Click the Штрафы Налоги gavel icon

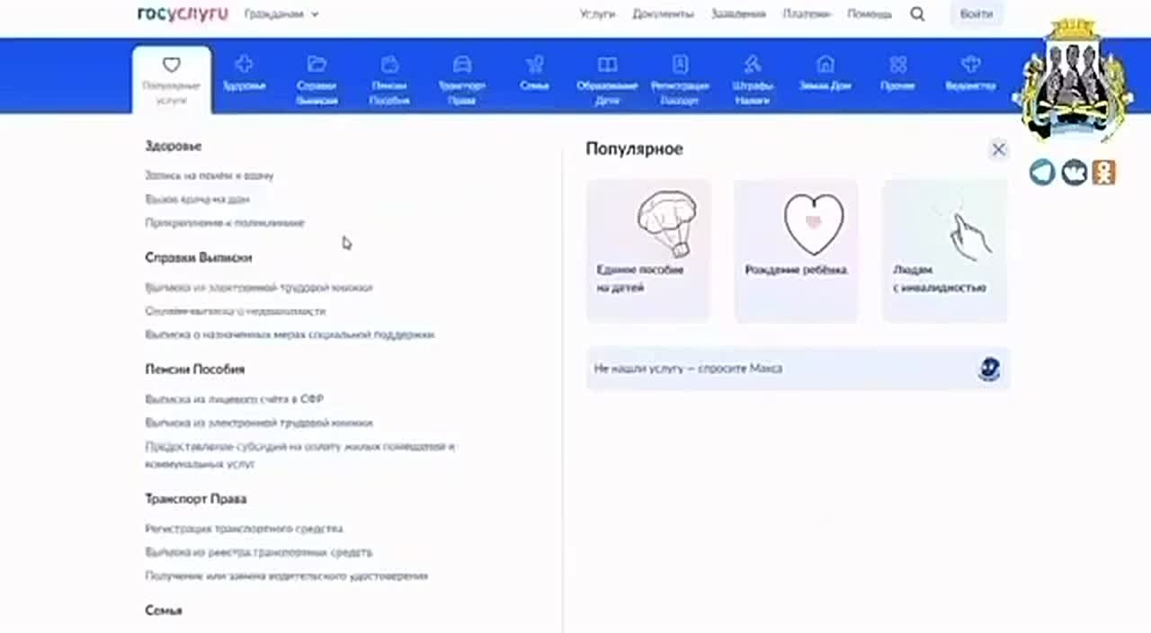click(x=752, y=65)
